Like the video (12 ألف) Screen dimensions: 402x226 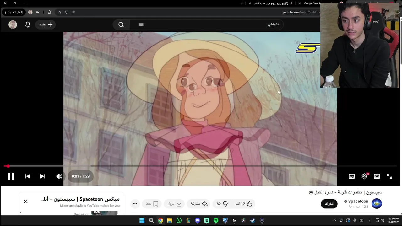click(x=244, y=204)
